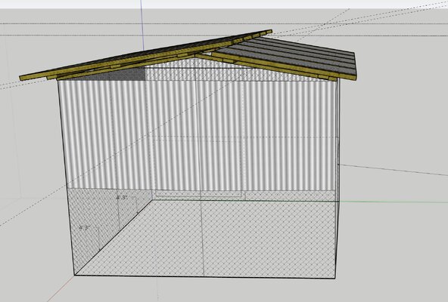
Task: Select the upper 4' 3" dimension label
Action: (x=122, y=197)
